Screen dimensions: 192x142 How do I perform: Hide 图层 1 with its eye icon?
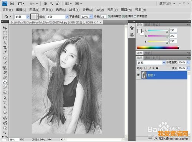coord(138,75)
